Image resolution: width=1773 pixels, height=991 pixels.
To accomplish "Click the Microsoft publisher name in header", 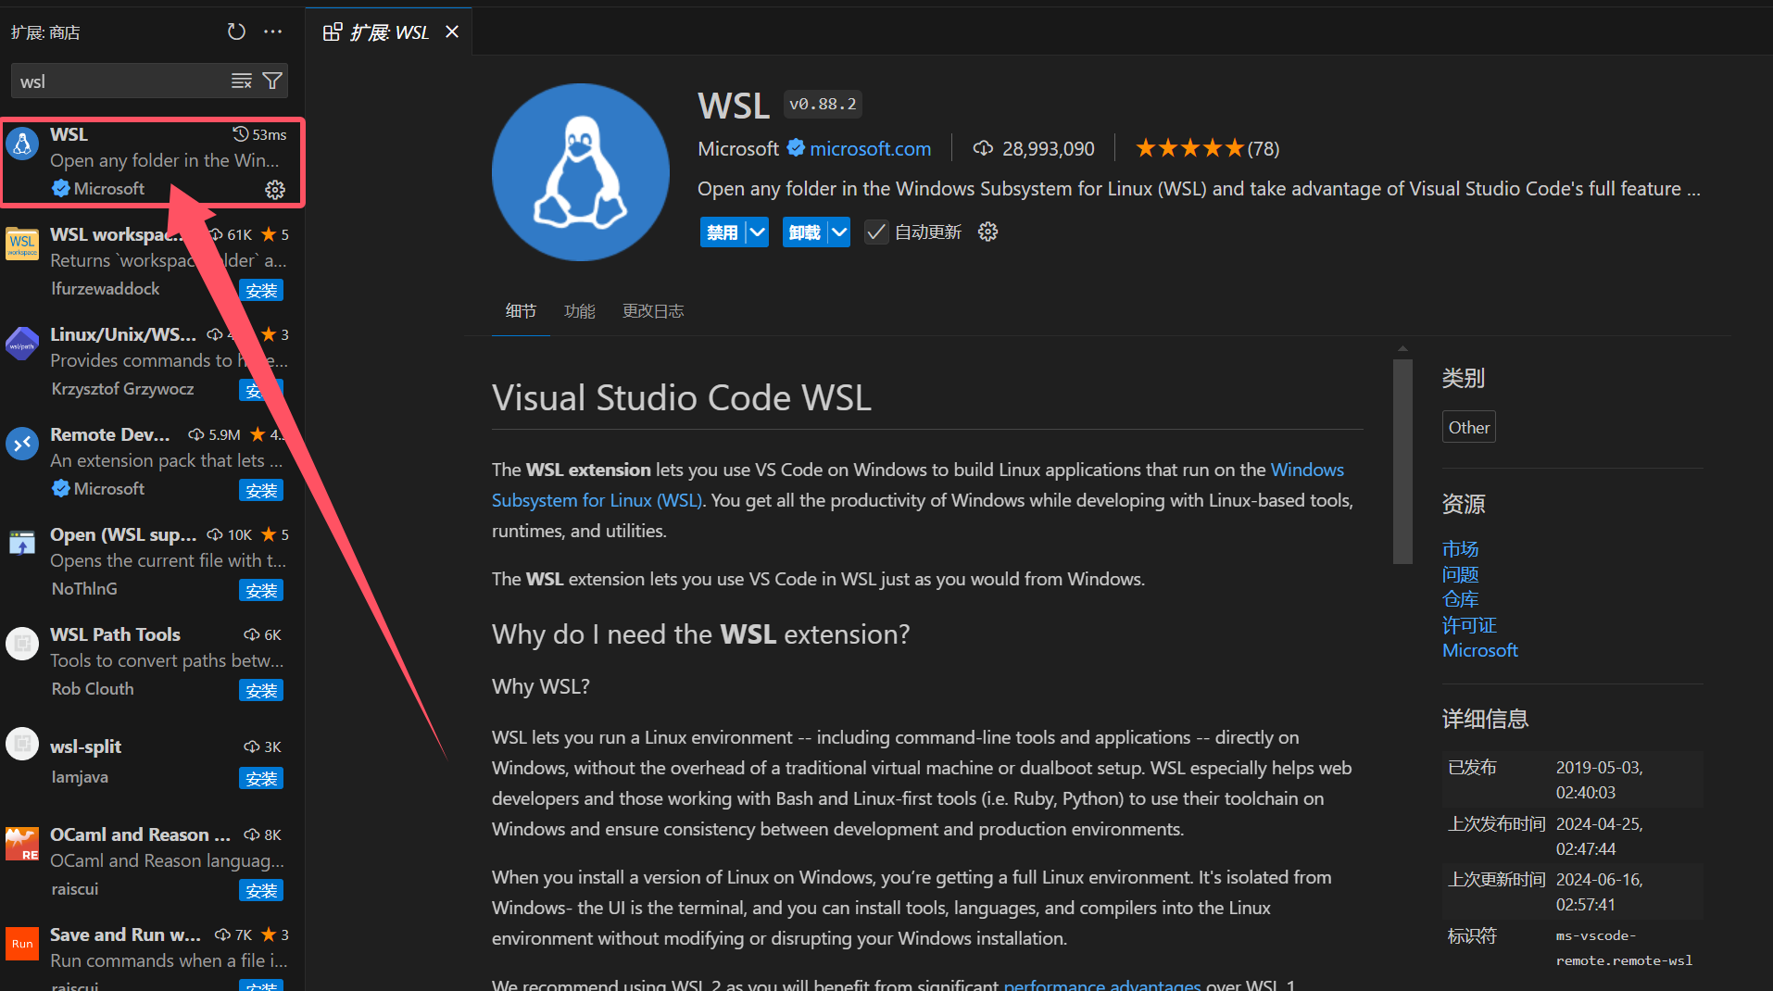I will (738, 148).
